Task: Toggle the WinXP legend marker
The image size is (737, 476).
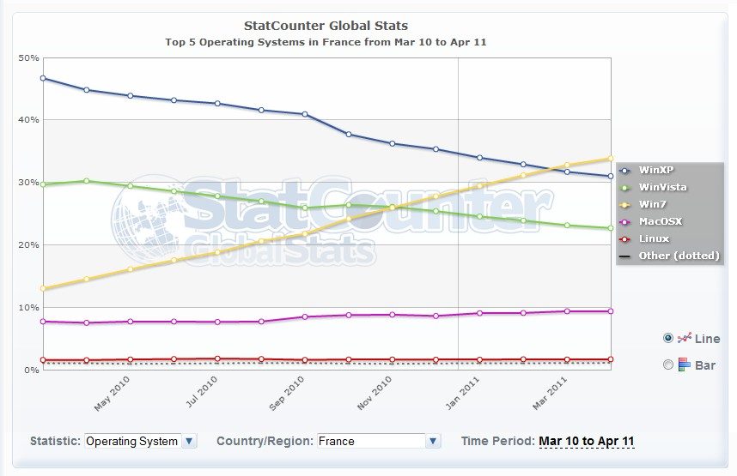Action: coord(625,170)
